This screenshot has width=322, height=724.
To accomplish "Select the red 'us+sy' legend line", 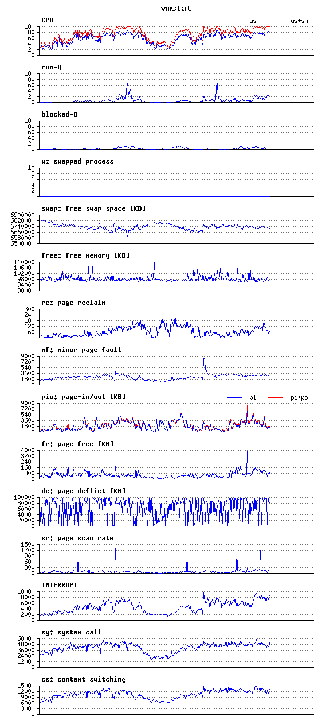I will click(276, 21).
